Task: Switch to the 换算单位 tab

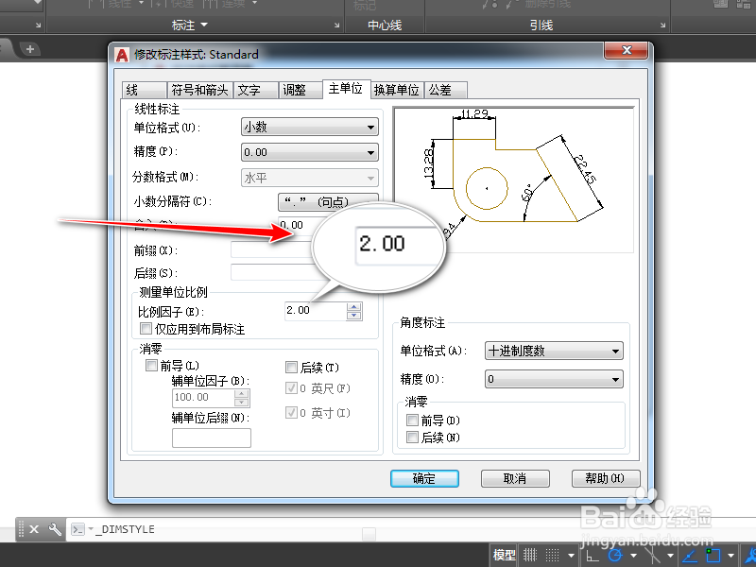Action: pos(396,89)
